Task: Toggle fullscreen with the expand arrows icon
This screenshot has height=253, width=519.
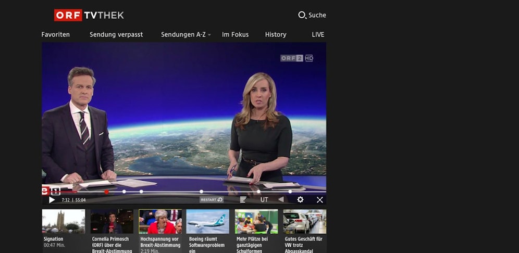Action: coord(320,200)
